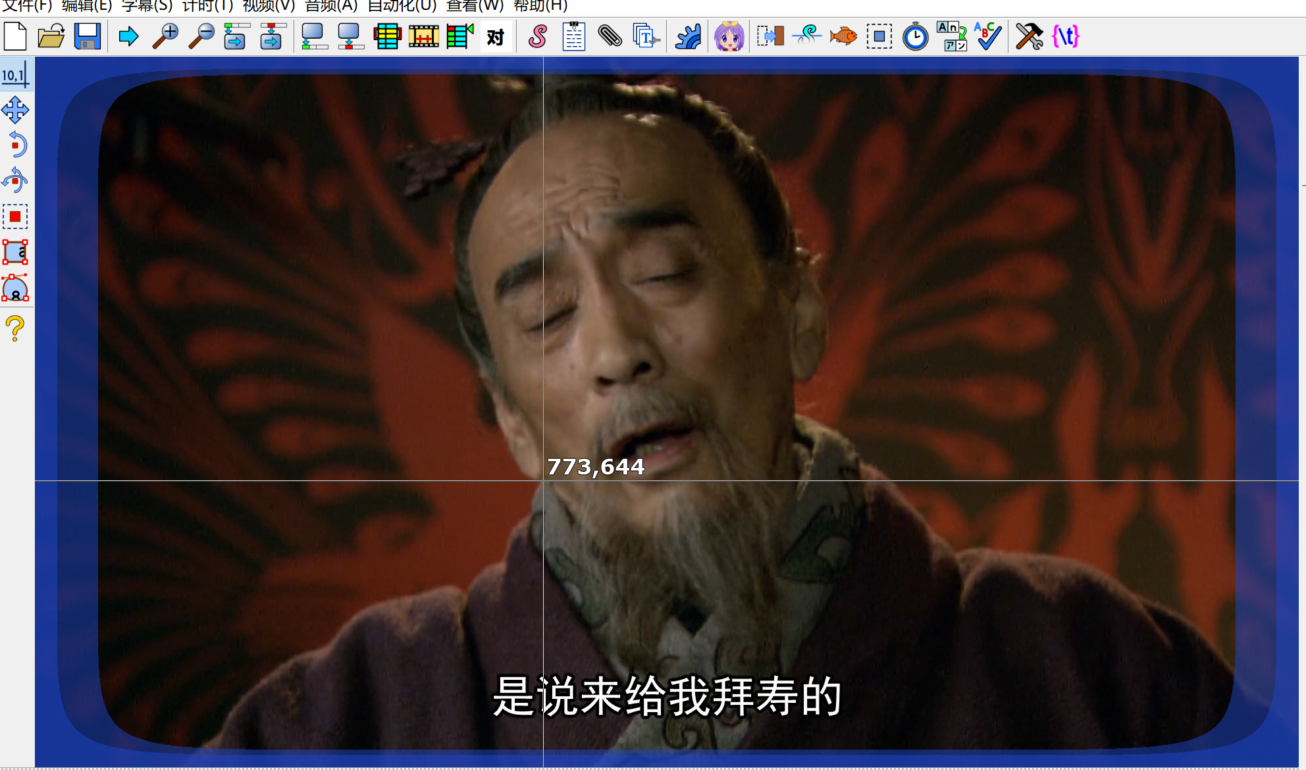This screenshot has height=770, width=1306.
Task: Save subtitles with the floppy disk icon
Action: 87,36
